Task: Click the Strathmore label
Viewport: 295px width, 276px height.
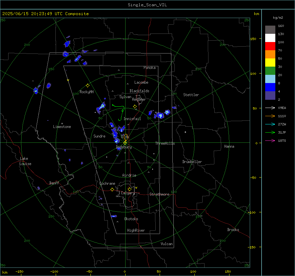Action: pyautogui.click(x=159, y=194)
